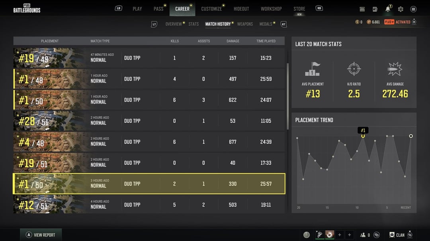Open the settings gear
Screen dimensions: 430x241
(x=401, y=9)
